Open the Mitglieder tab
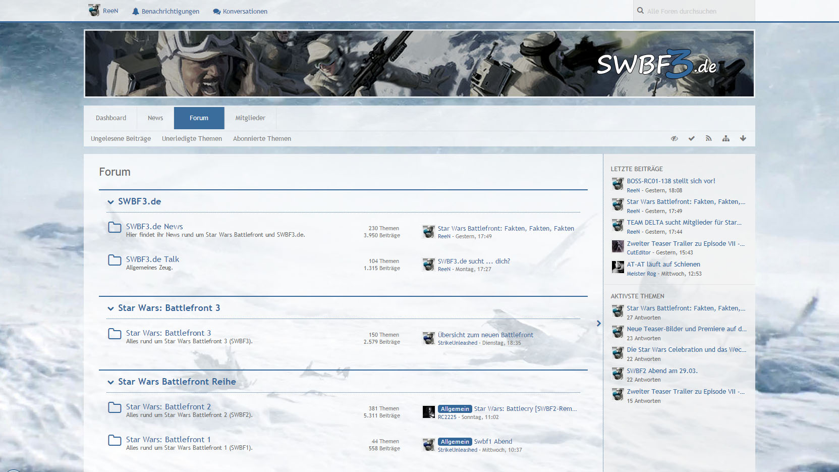 coord(250,118)
